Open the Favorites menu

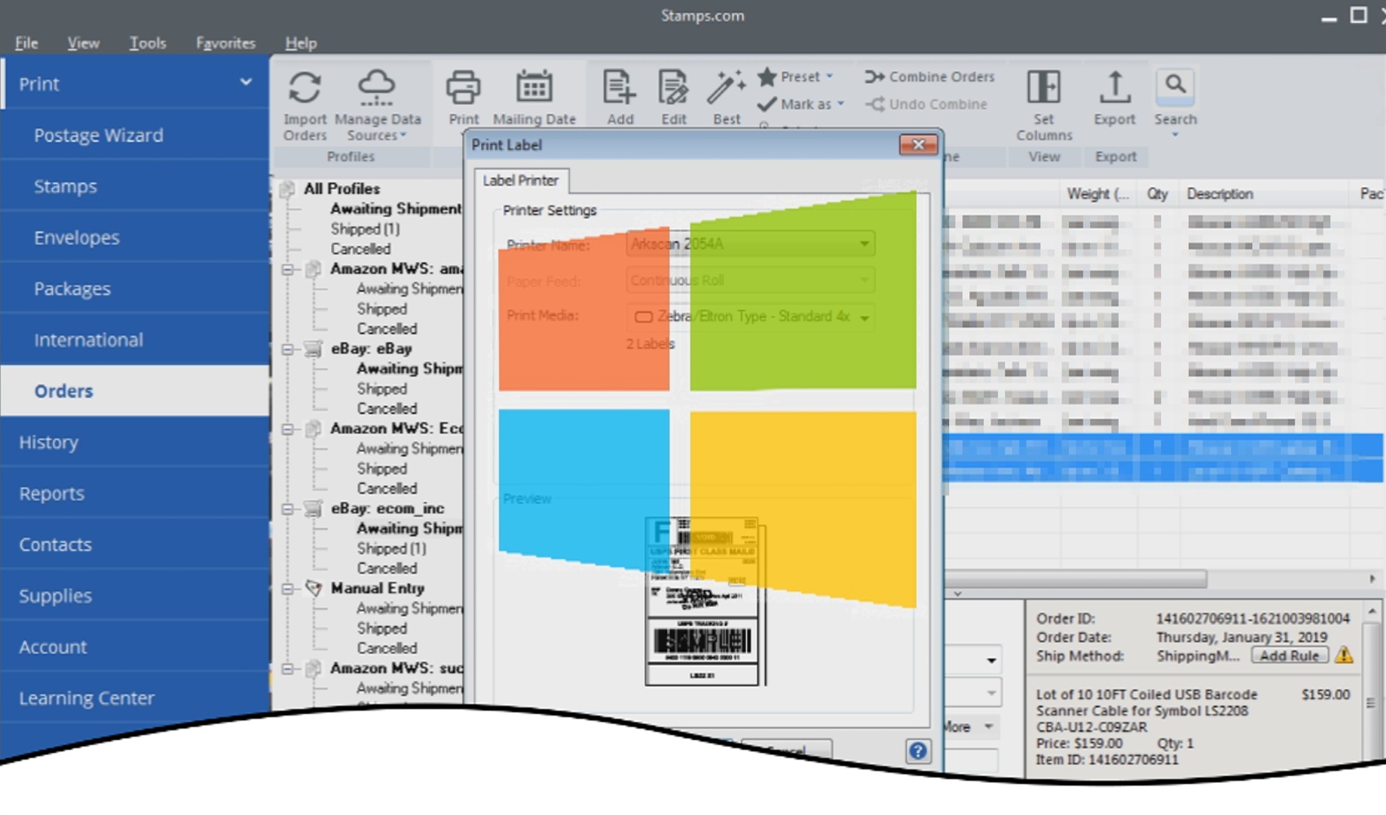tap(226, 43)
